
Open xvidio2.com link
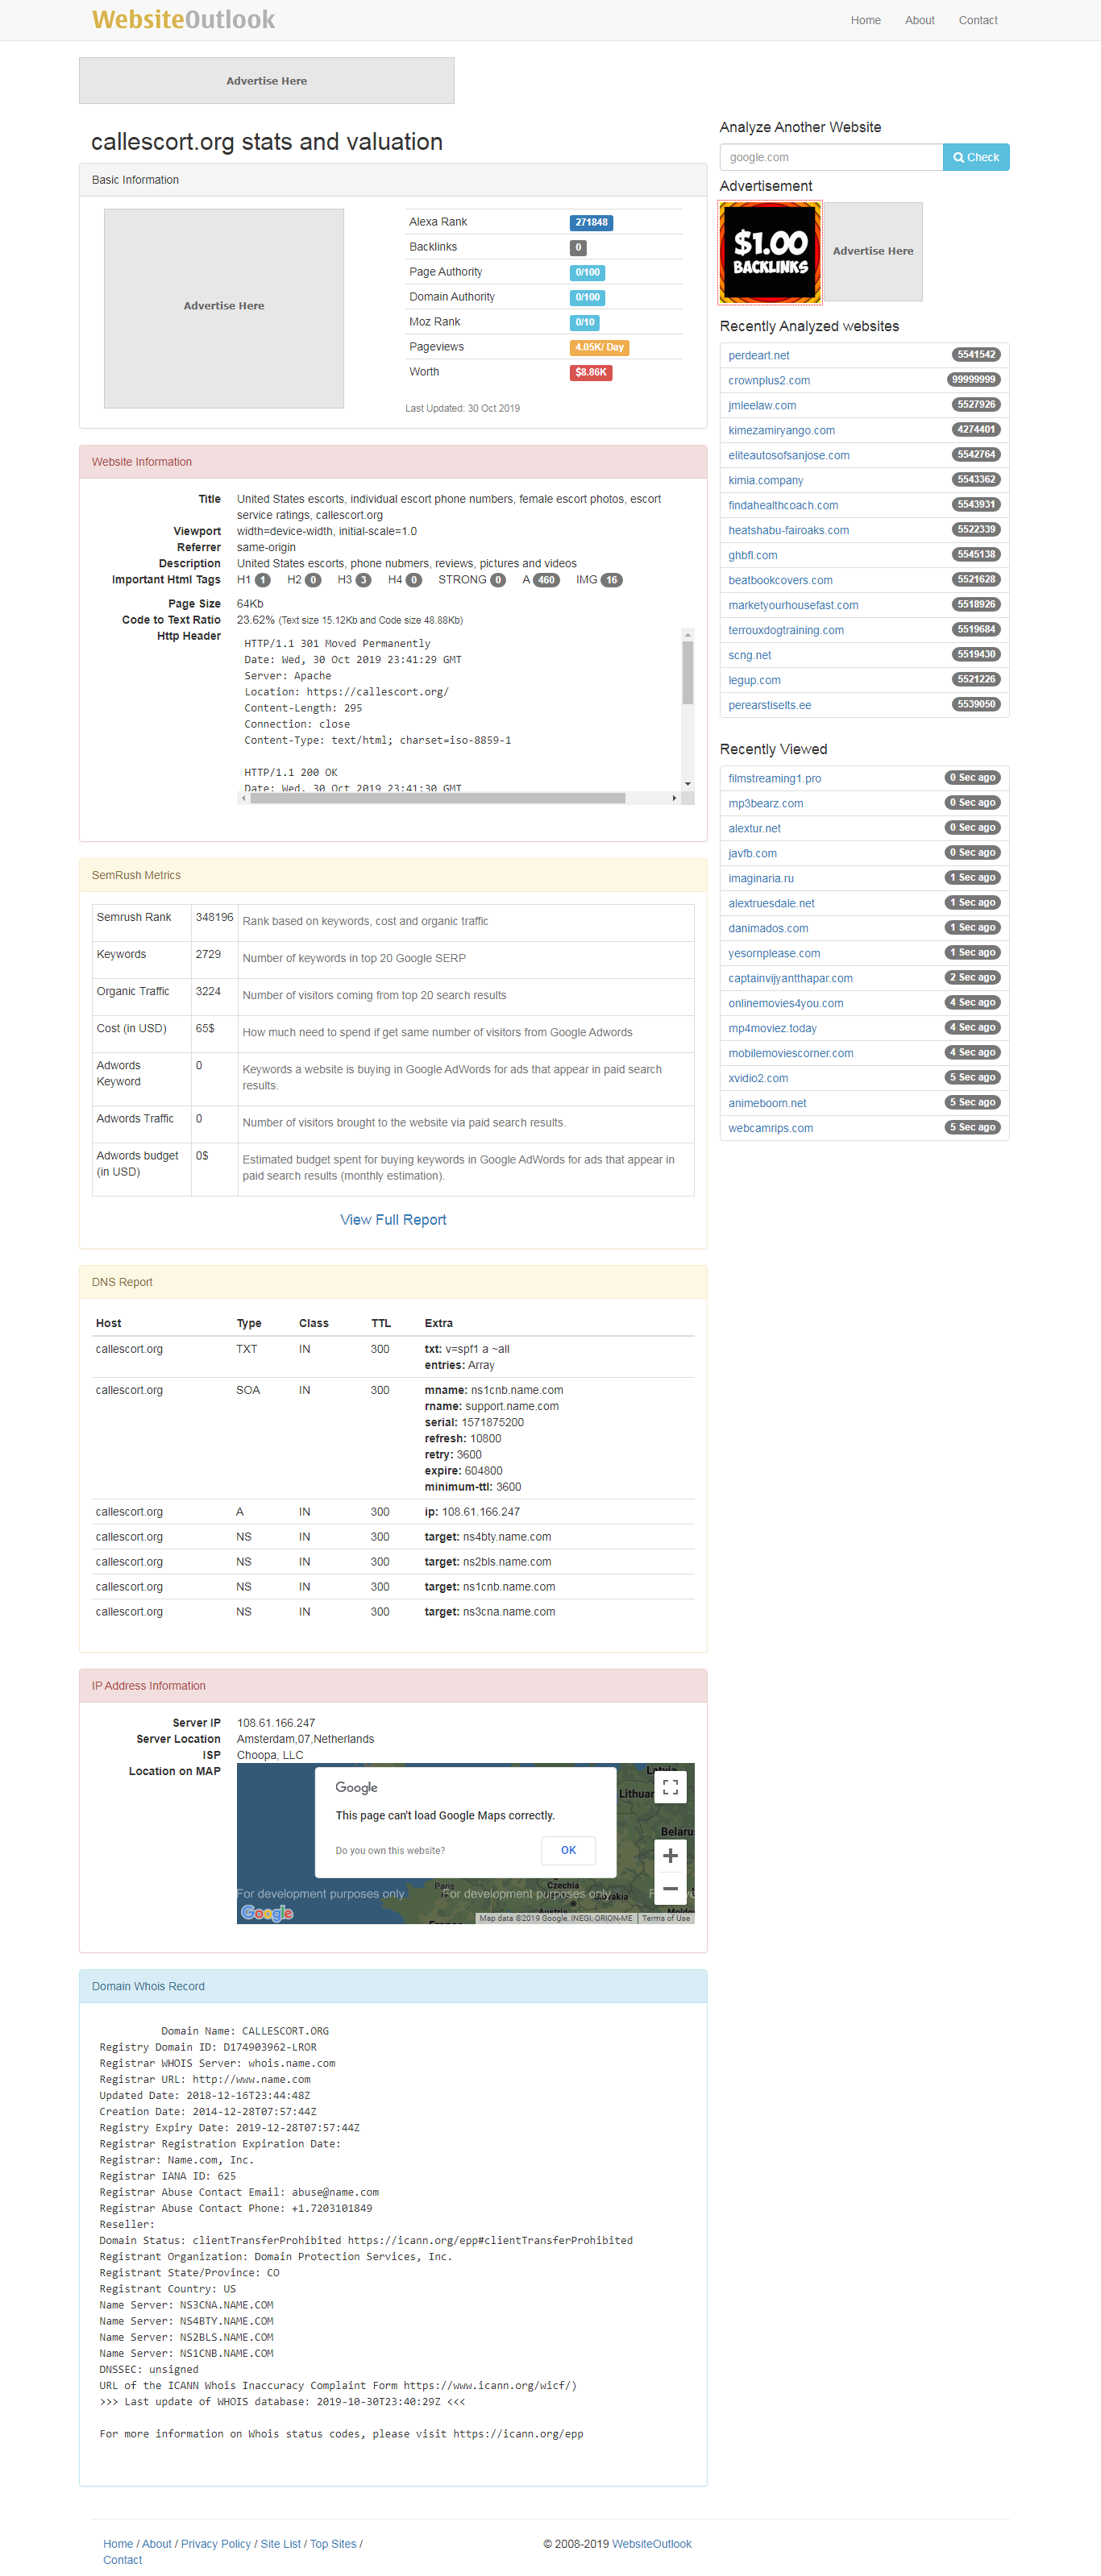click(x=758, y=1078)
